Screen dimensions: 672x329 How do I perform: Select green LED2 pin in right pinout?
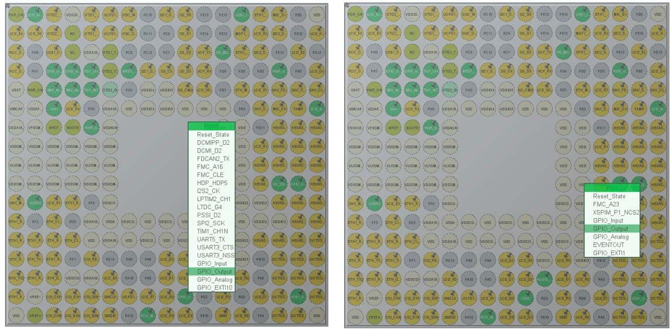525,297
